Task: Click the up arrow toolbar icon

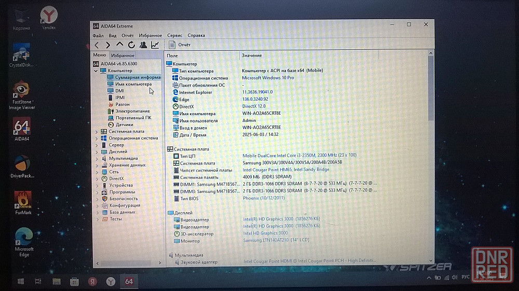Action: pyautogui.click(x=119, y=44)
